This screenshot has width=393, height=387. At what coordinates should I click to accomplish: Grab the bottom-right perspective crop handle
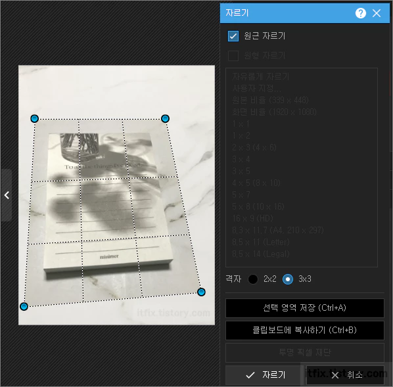pyautogui.click(x=201, y=292)
